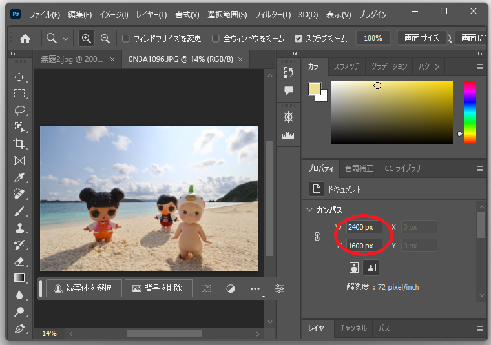The height and width of the screenshot is (345, 491).
Task: Click the foreground color swatch
Action: click(x=315, y=89)
